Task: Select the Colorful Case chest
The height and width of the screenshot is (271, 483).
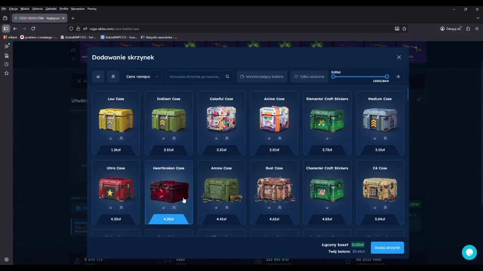Action: (x=222, y=119)
